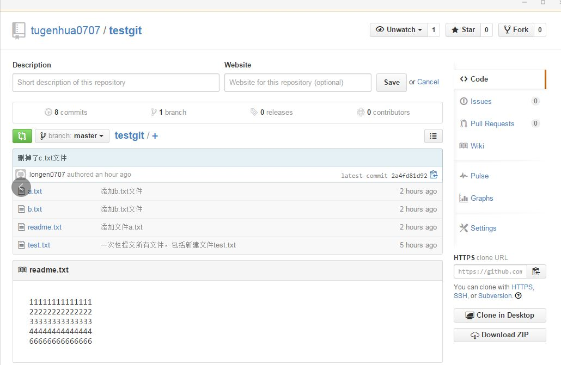Click Download ZIP button
The image size is (561, 365).
(500, 335)
